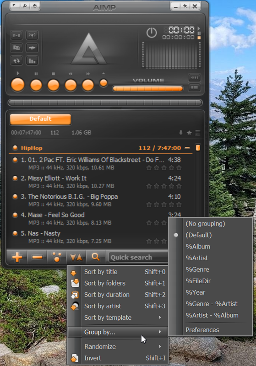Viewport: 256px width, 366px height.
Task: Click the Pause button
Action: [36, 85]
